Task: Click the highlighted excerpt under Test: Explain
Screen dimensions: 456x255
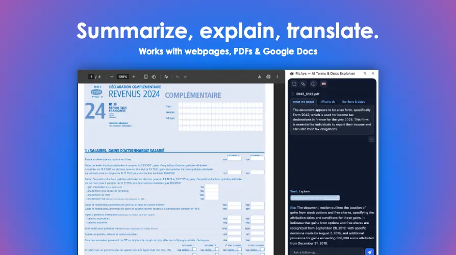Action: click(315, 198)
